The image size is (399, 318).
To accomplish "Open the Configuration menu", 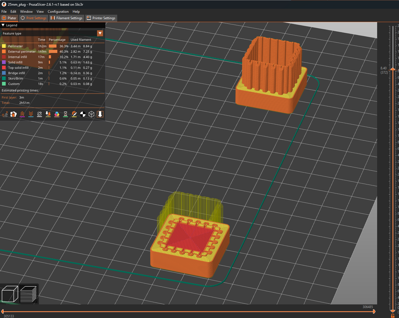I will (58, 12).
